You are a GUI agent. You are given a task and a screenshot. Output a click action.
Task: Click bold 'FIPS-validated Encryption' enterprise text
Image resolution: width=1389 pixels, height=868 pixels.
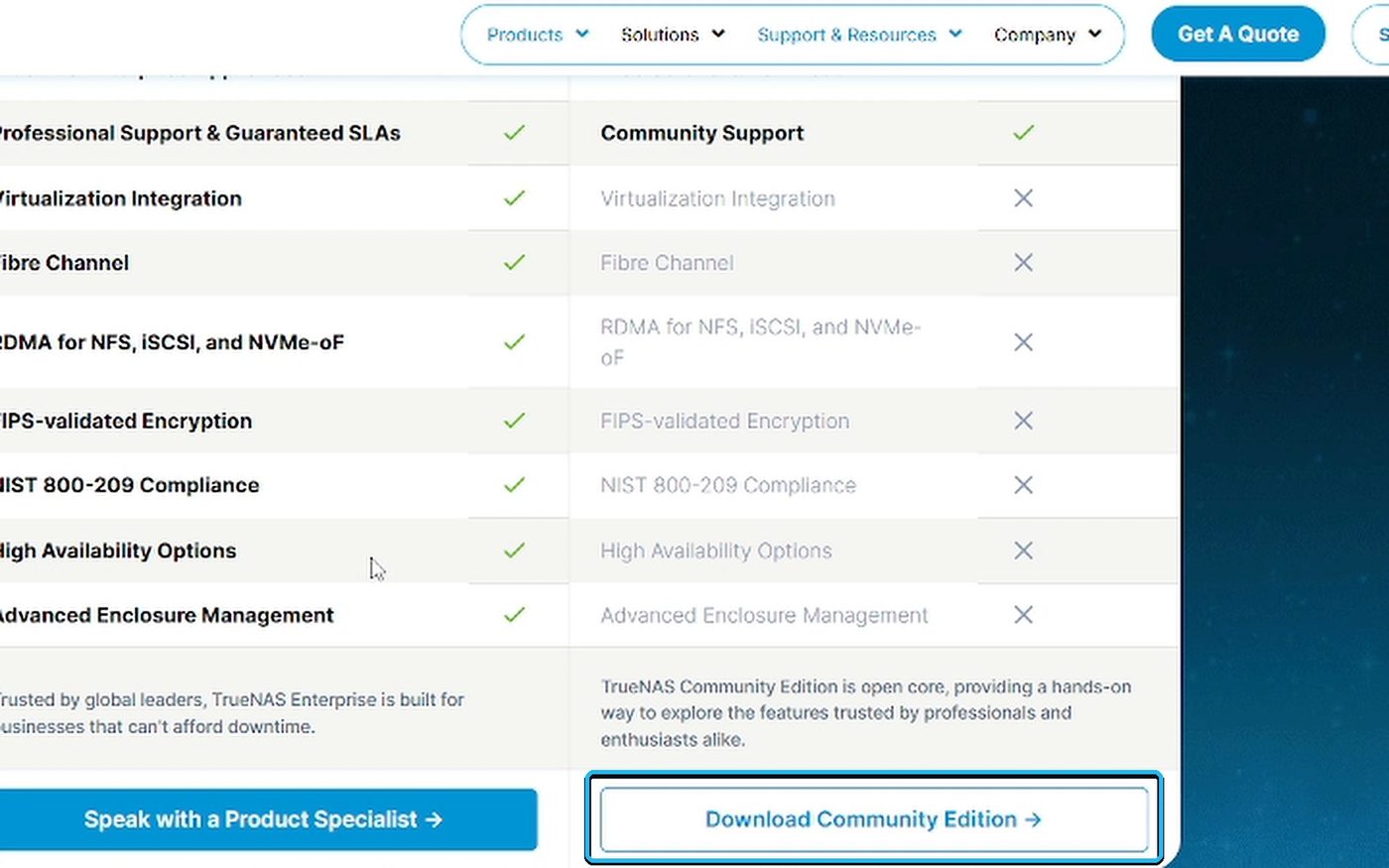pos(126,421)
